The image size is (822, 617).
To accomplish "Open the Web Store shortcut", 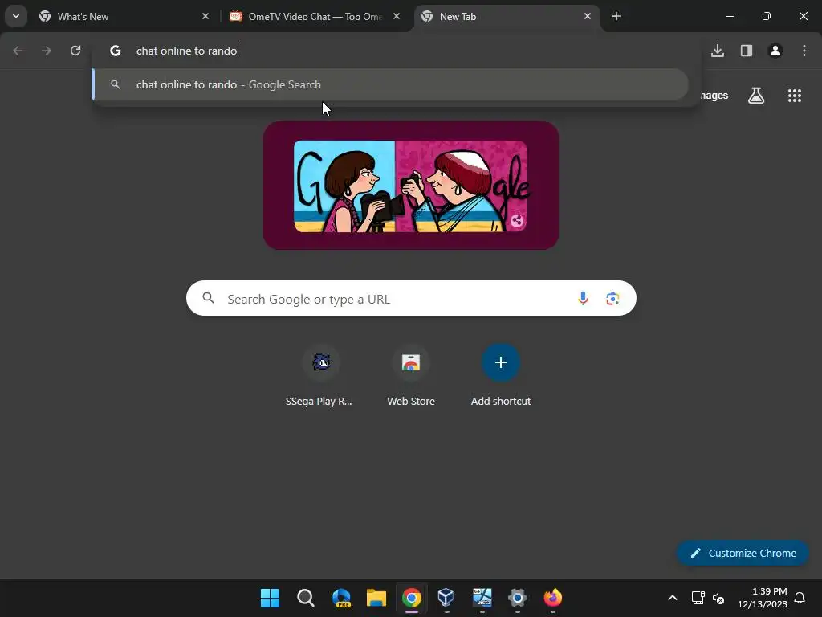I will tap(411, 374).
